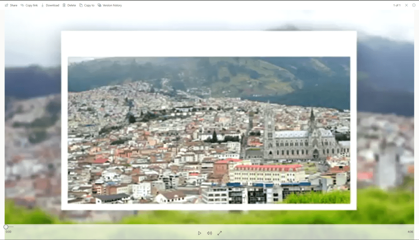Click the 4:06 duration label
The width and height of the screenshot is (419, 240).
click(x=410, y=232)
